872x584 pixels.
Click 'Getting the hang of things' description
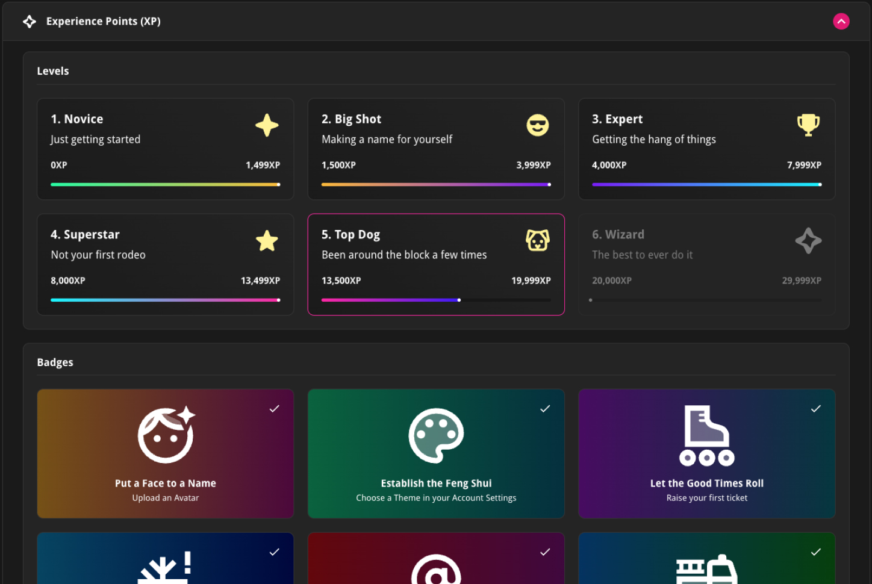654,140
